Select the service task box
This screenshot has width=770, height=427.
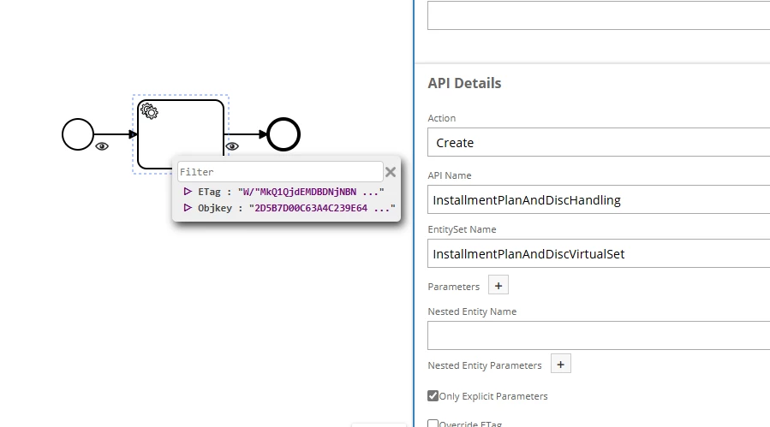click(x=181, y=134)
